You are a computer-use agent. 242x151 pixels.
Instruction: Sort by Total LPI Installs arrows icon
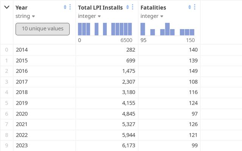(127, 7)
